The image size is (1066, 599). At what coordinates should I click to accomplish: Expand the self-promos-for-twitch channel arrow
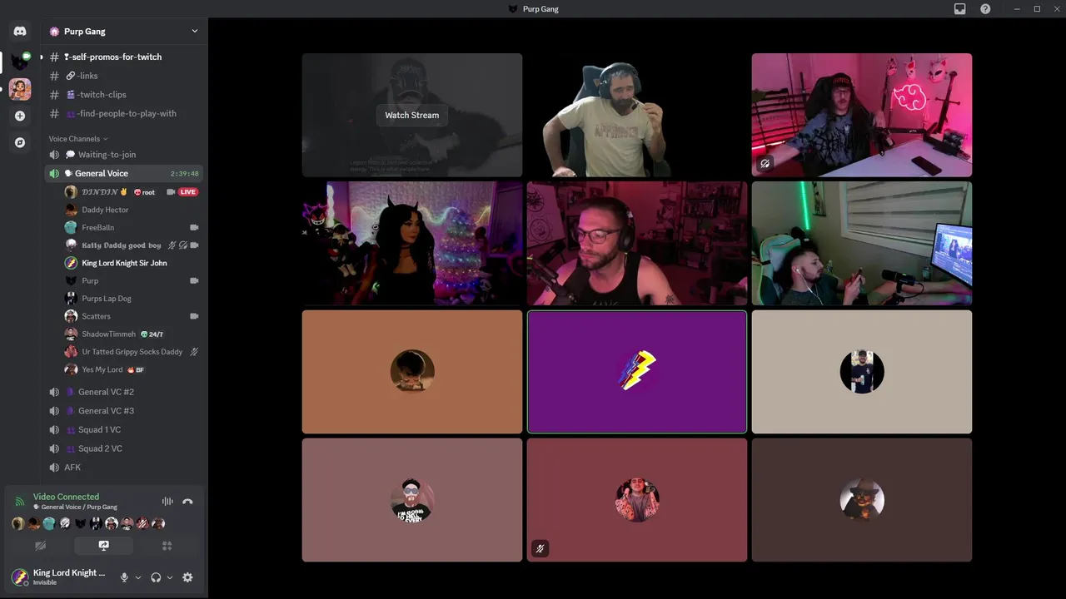(42, 57)
